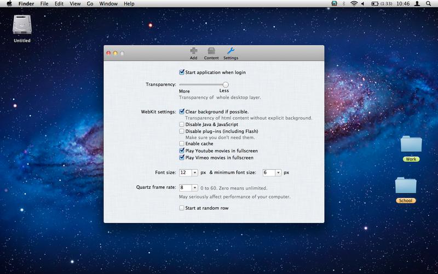
Task: Open the Go menu
Action: coord(90,4)
